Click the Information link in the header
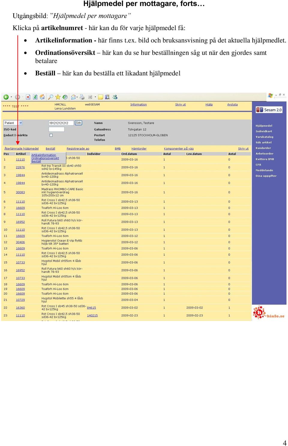 click(139, 105)
